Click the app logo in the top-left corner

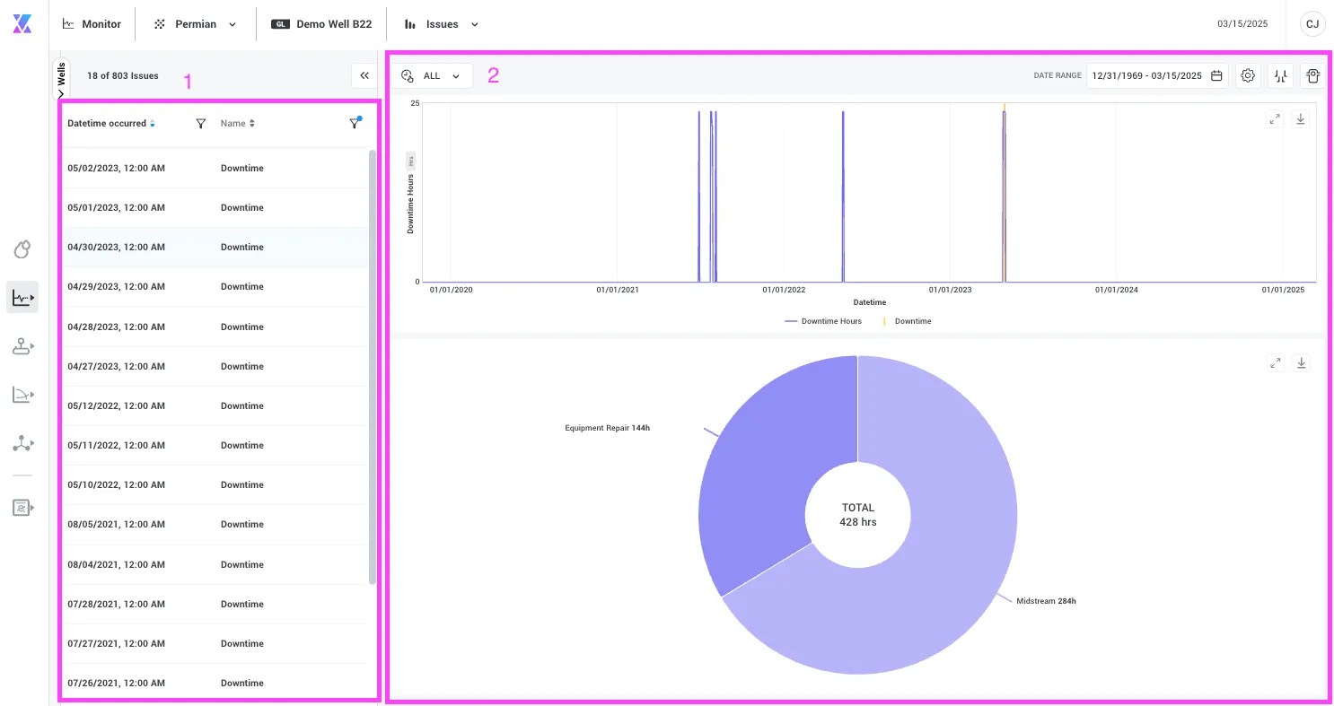pos(22,24)
